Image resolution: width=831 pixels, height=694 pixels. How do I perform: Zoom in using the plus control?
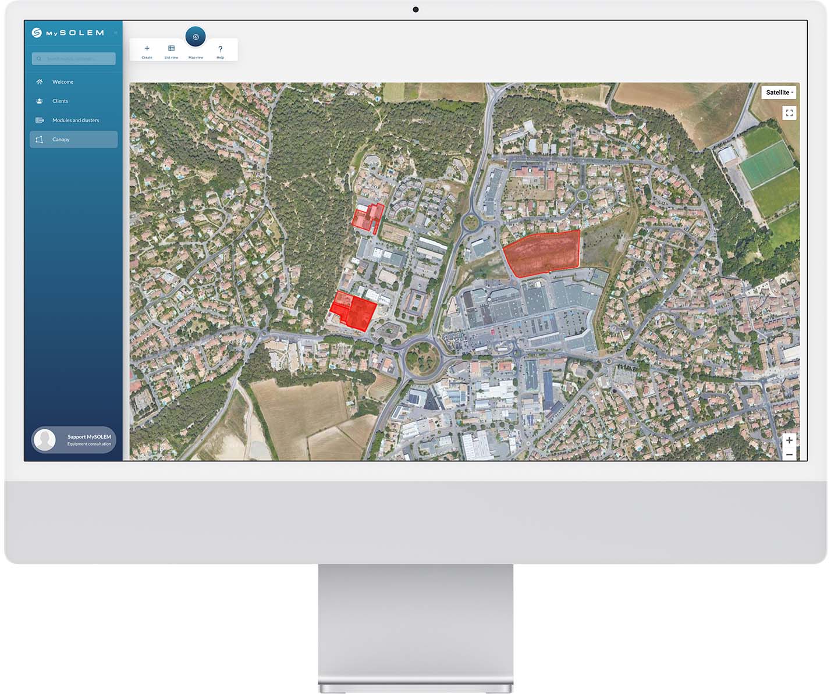790,441
